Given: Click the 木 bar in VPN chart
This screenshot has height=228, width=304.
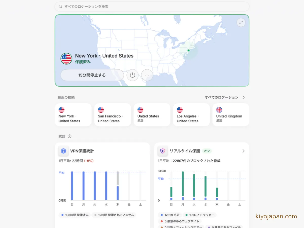Looking at the screenshot, I should pos(118,186).
